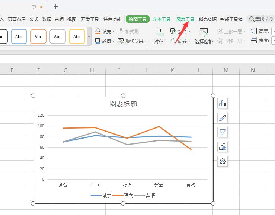Expand the shape styles gallery

click(x=89, y=37)
